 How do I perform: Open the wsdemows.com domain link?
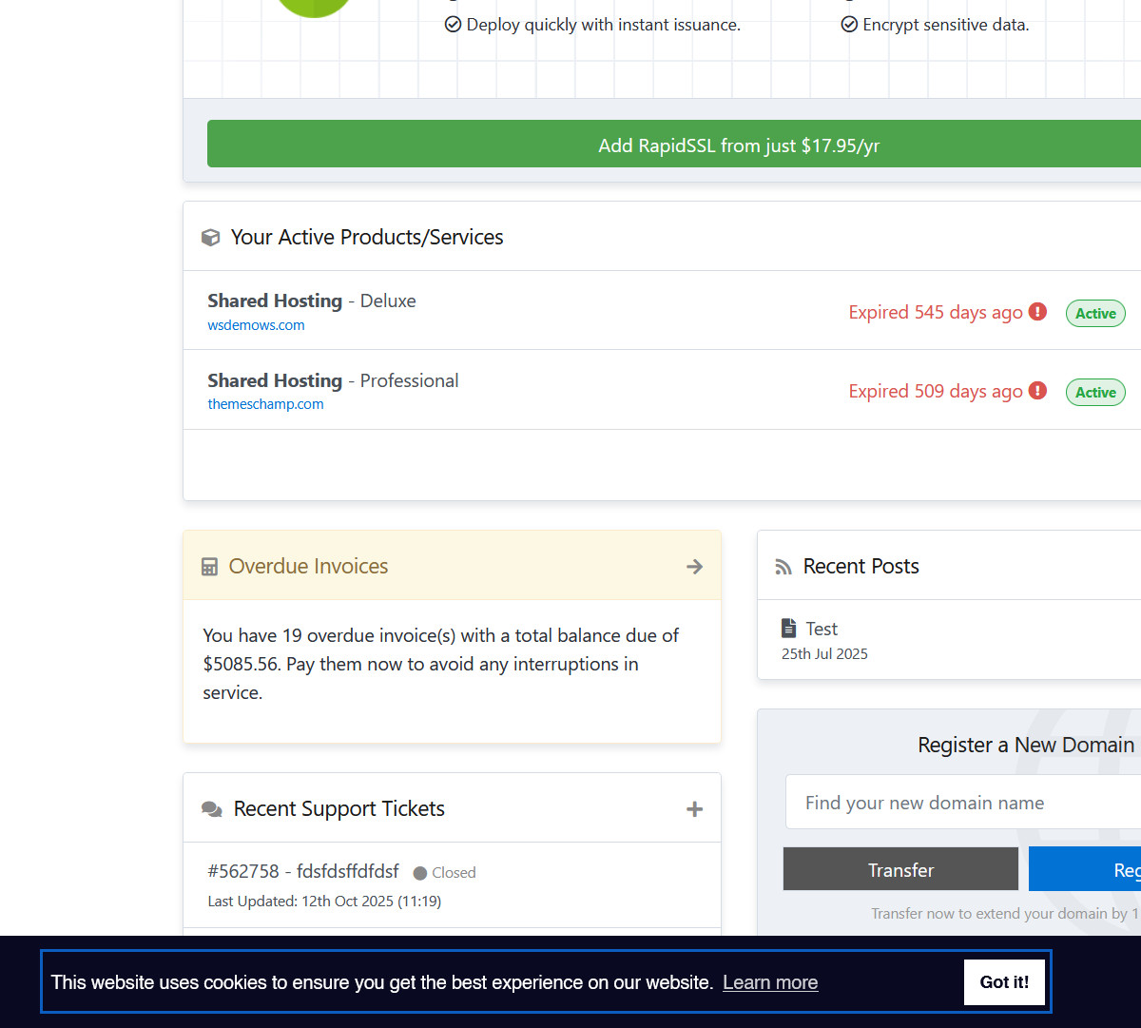256,325
